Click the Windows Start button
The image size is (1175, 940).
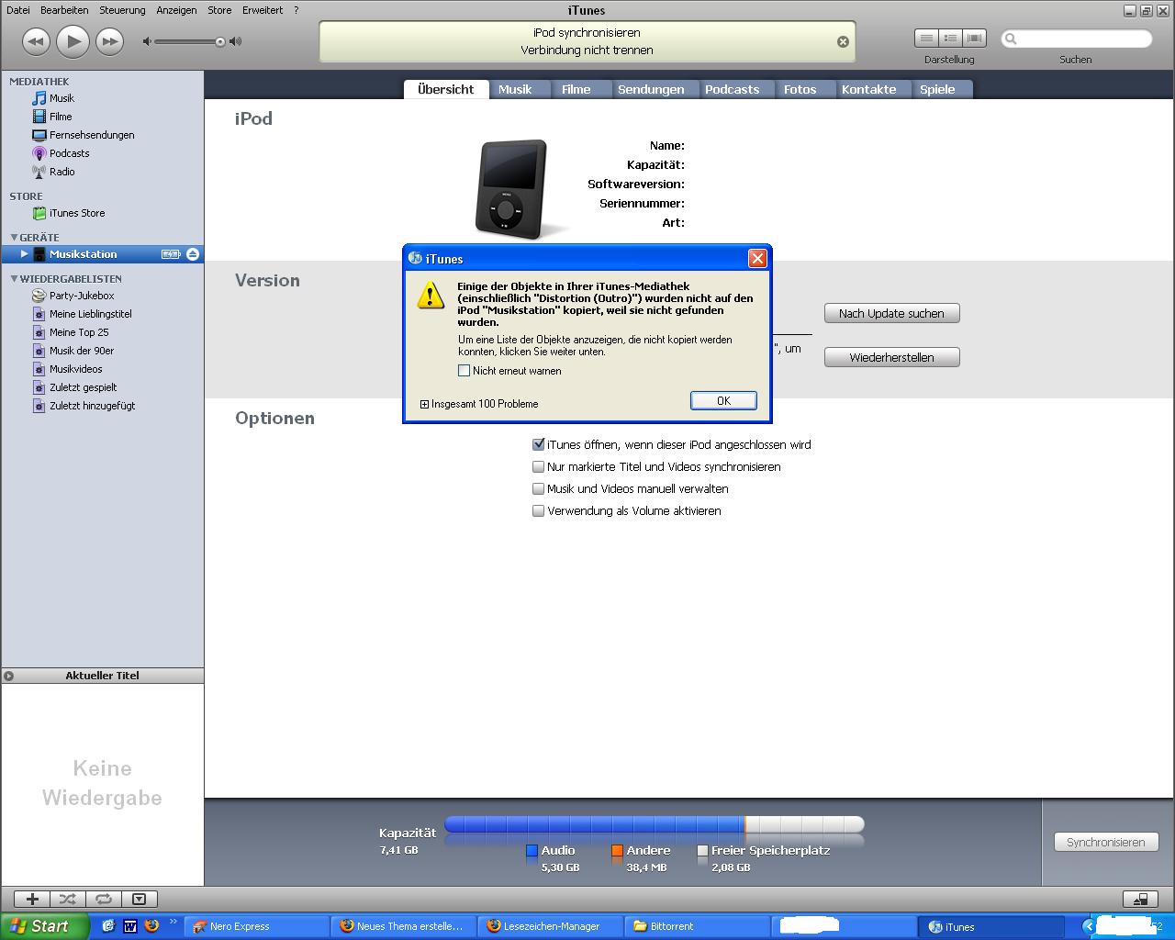(45, 926)
